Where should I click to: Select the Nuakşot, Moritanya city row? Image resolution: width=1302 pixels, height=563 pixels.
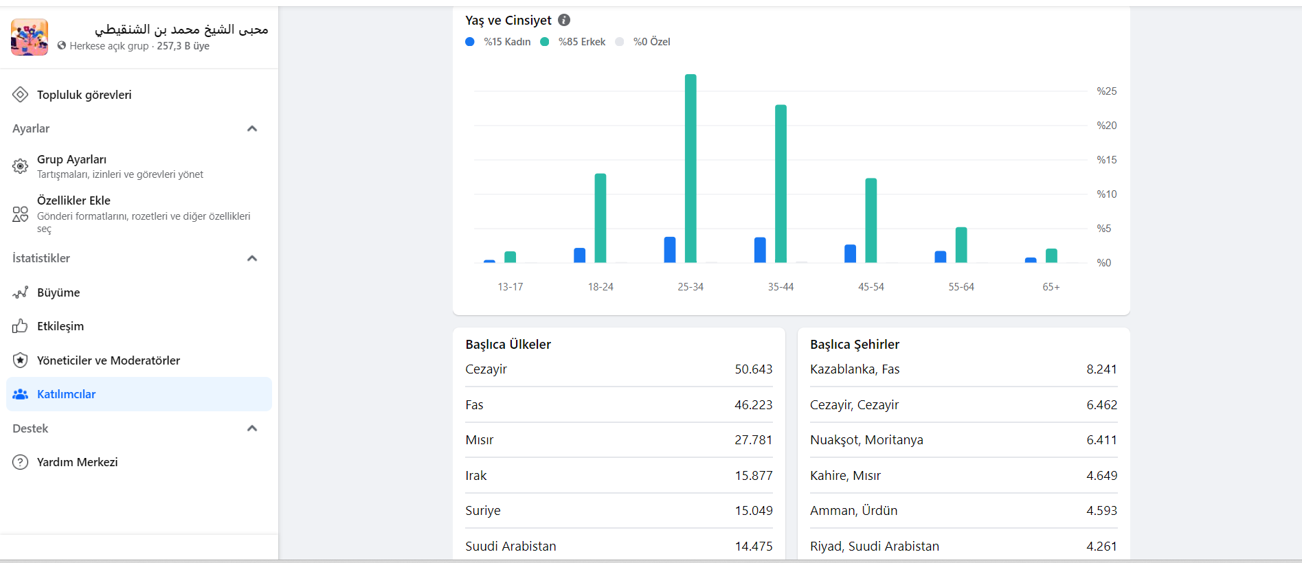pos(964,440)
